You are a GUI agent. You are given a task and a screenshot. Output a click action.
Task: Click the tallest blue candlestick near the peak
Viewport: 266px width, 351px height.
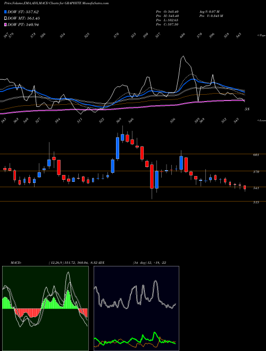(118, 148)
